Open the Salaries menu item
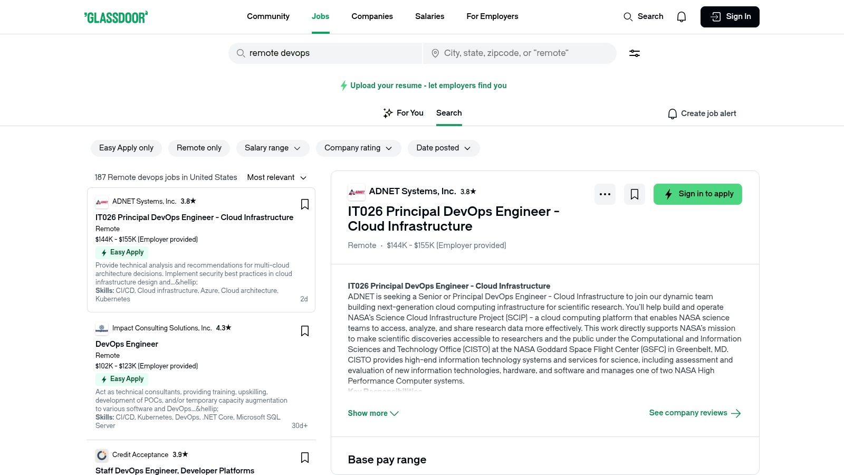Image resolution: width=844 pixels, height=475 pixels. [x=429, y=16]
